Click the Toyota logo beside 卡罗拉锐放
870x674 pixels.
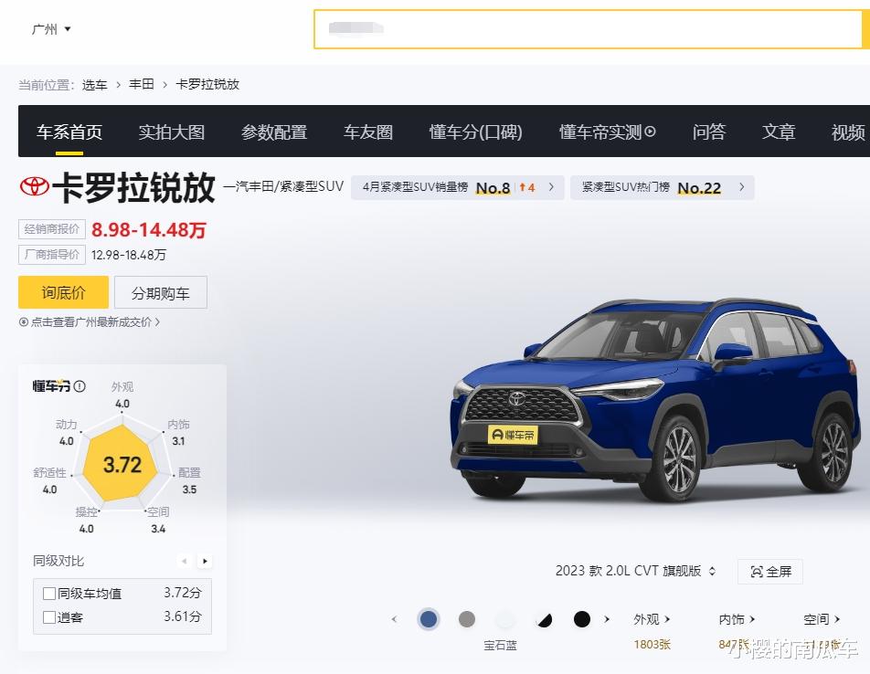(x=35, y=186)
